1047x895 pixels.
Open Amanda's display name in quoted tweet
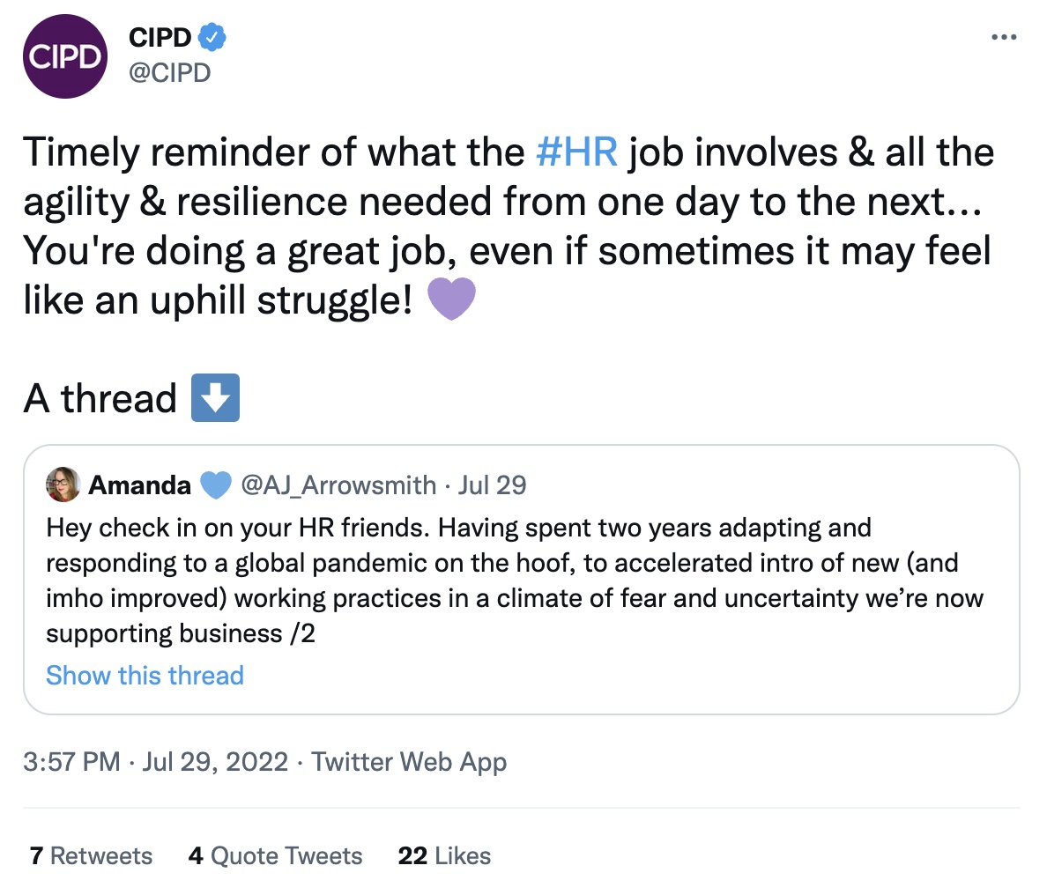139,484
